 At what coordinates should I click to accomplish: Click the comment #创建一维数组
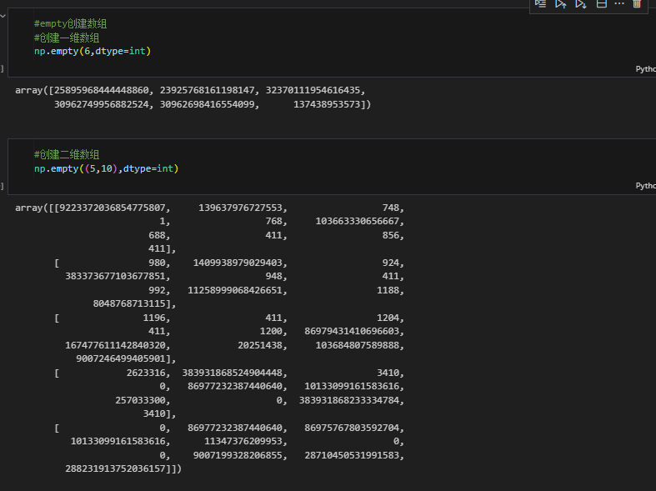point(67,38)
